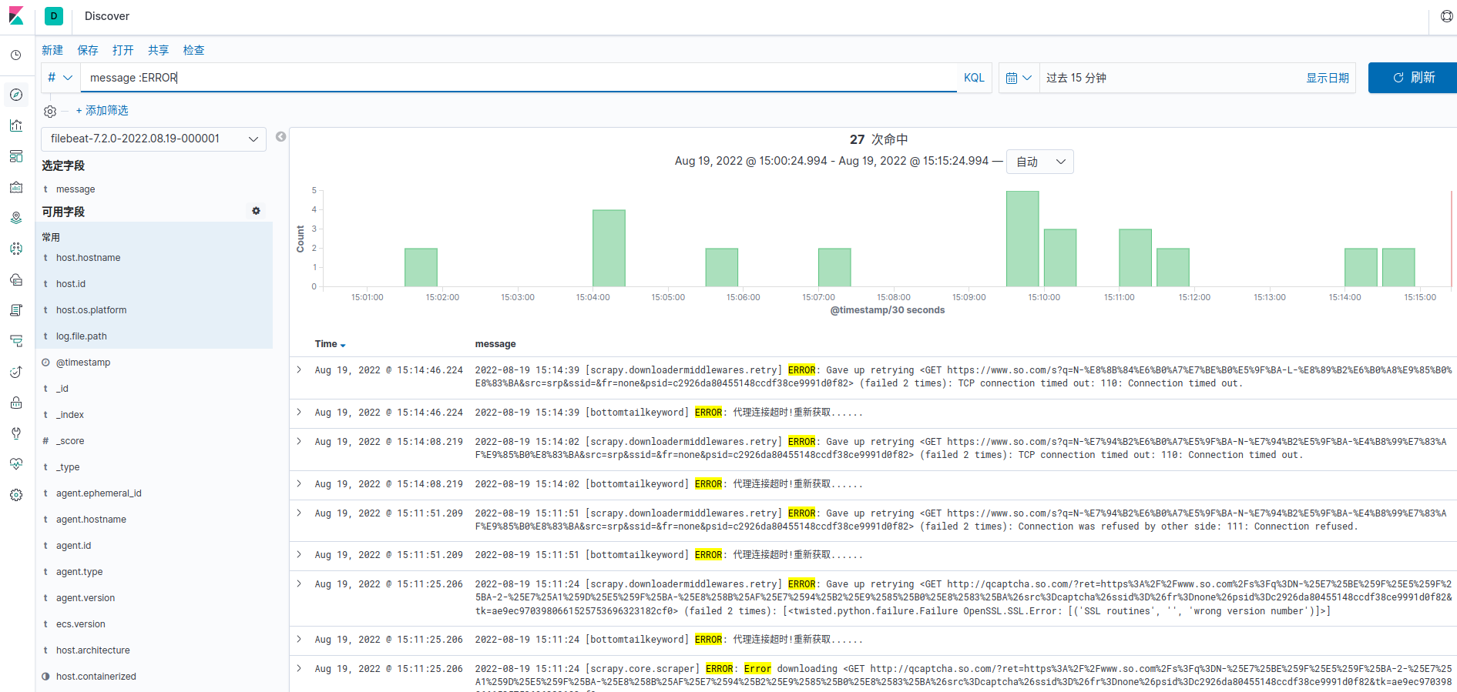Open the Machine Learning icon in sidebar
The image size is (1457, 692).
[16, 249]
